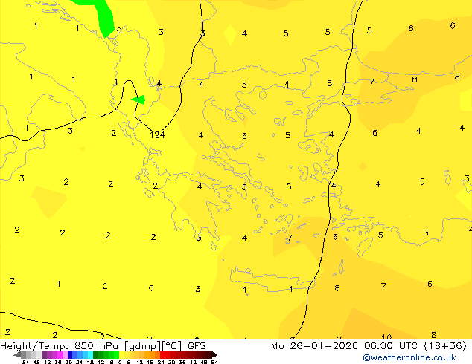Viewport: 472px width, 364px height.
Task: Click the "(18+36)" run offset text
Action: point(445,346)
